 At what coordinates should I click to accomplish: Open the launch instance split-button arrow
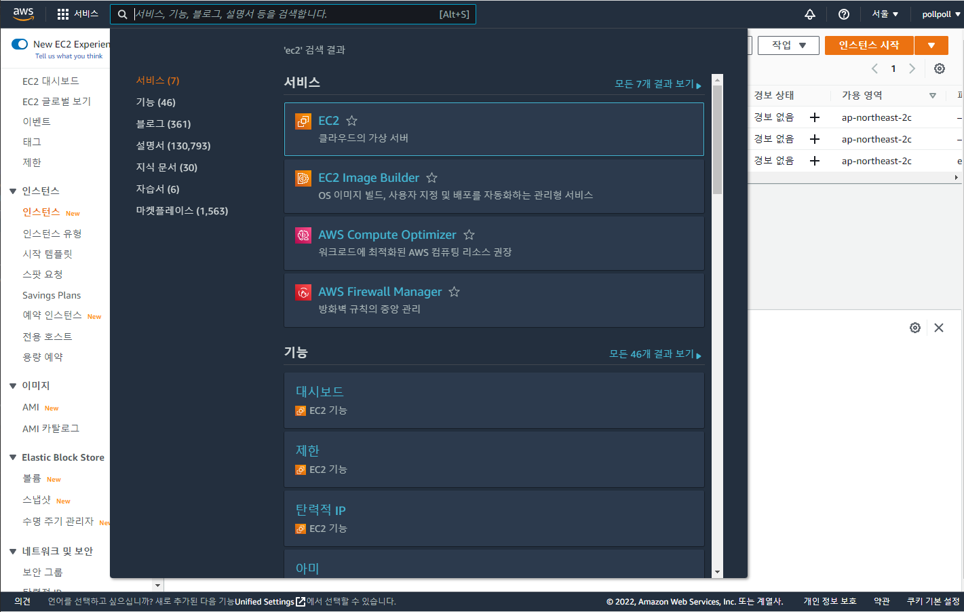(x=931, y=45)
